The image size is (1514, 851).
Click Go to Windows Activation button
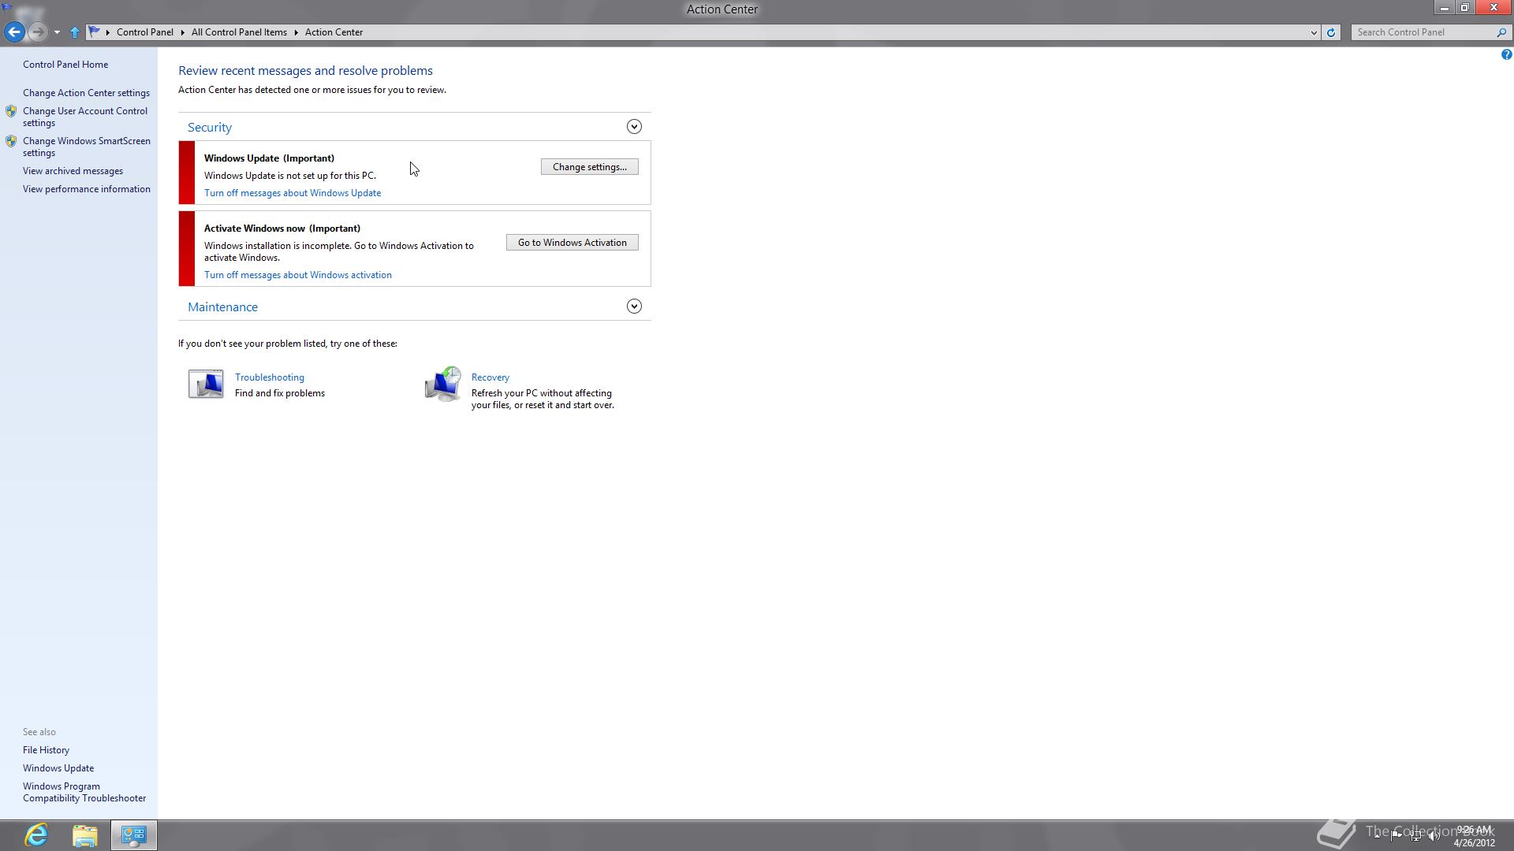tap(572, 243)
